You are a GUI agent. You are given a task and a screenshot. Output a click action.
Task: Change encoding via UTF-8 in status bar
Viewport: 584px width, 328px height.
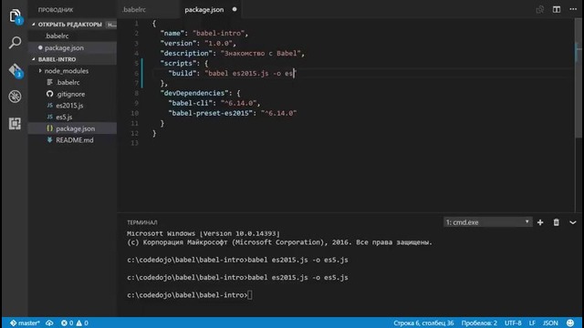point(513,323)
